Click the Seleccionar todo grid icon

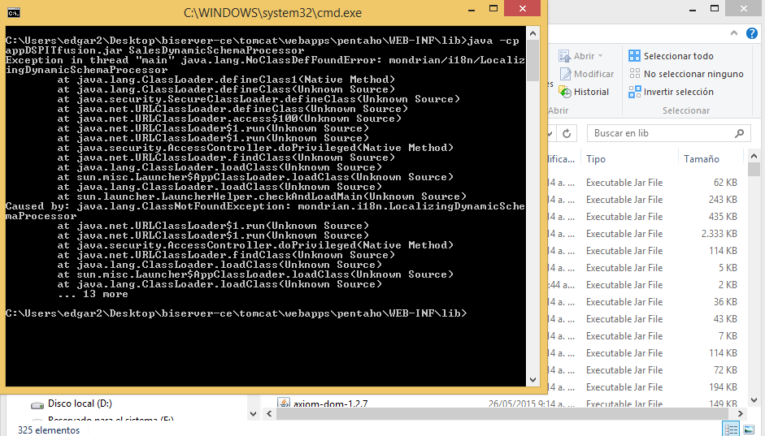[x=634, y=55]
